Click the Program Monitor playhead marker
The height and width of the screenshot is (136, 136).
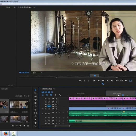[95, 76]
